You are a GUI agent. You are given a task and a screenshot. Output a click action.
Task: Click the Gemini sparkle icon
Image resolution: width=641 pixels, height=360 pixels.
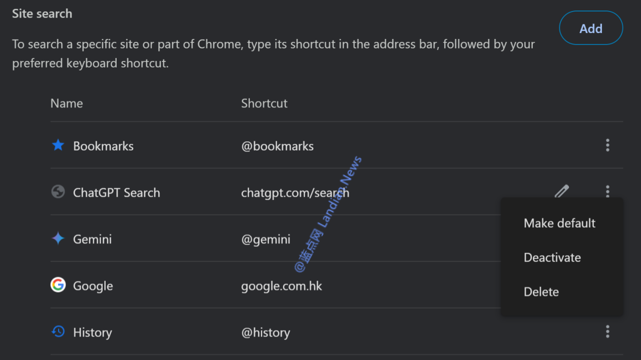click(x=58, y=238)
